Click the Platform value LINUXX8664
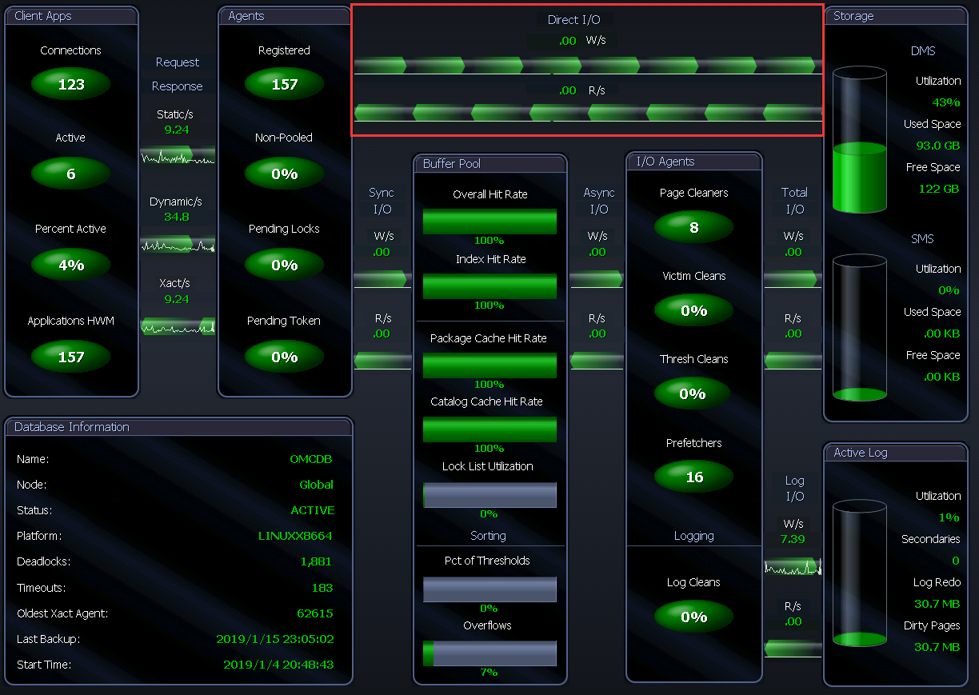Screen dimensions: 979x695 coord(295,536)
